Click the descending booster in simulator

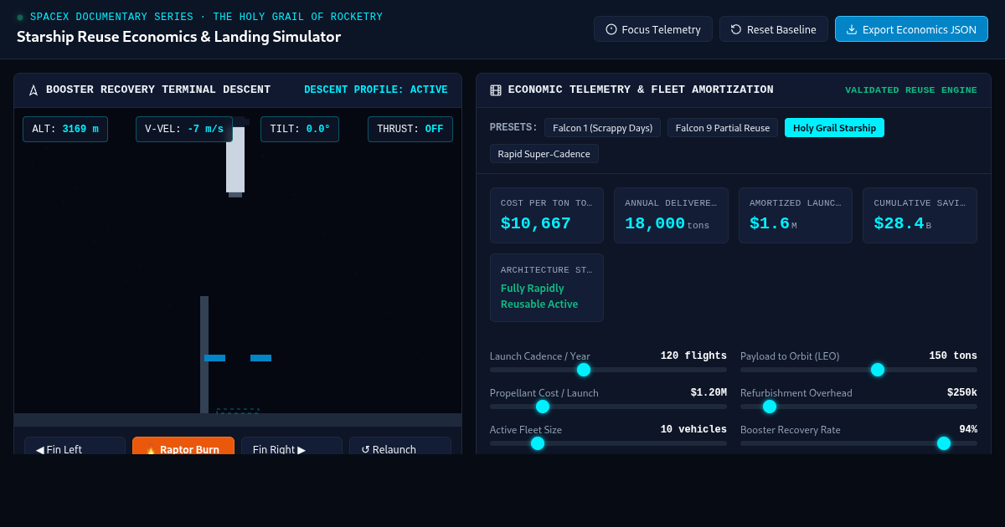coord(235,159)
